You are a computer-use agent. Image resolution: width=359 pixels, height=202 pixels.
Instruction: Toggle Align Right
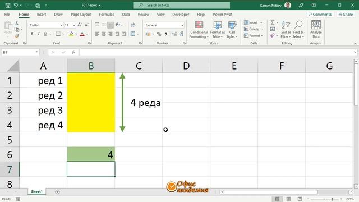coord(111,34)
